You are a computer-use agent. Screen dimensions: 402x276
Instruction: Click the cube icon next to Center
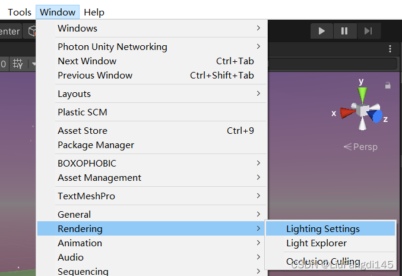pos(32,32)
